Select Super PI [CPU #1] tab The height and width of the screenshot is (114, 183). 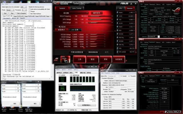tap(18, 16)
